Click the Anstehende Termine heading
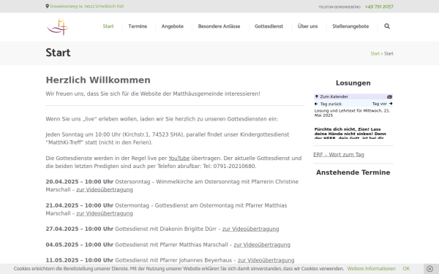Image resolution: width=439 pixels, height=274 pixels. coord(353,172)
